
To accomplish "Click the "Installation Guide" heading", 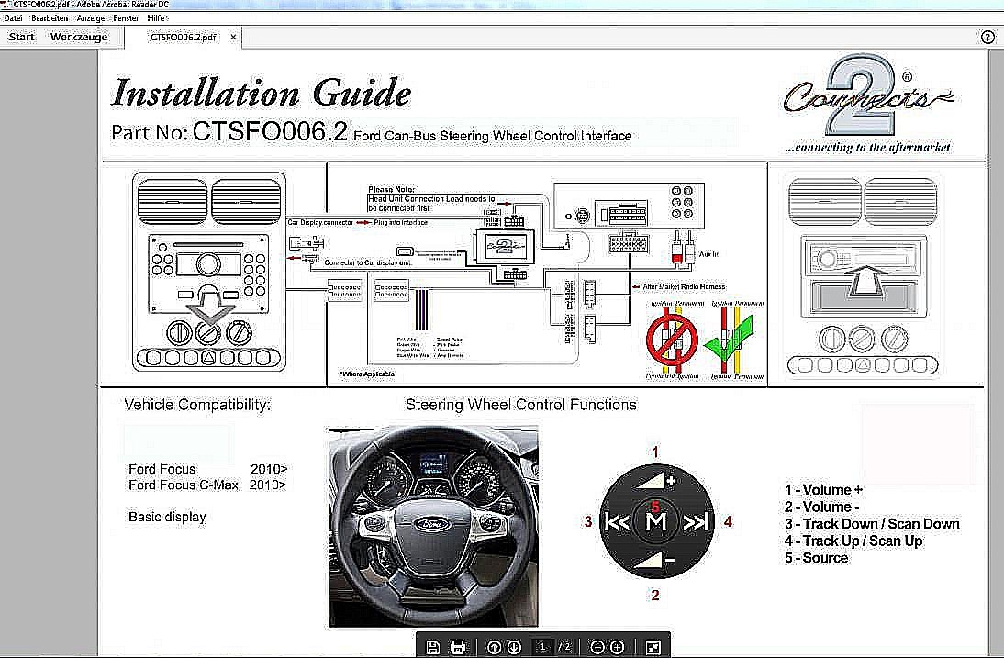I will [x=262, y=94].
